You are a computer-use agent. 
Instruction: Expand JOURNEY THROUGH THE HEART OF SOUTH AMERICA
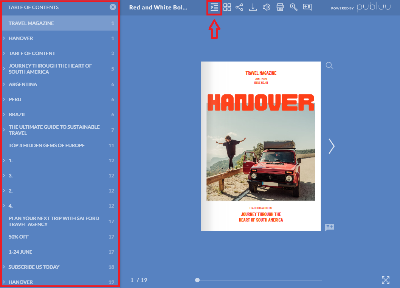point(4,69)
